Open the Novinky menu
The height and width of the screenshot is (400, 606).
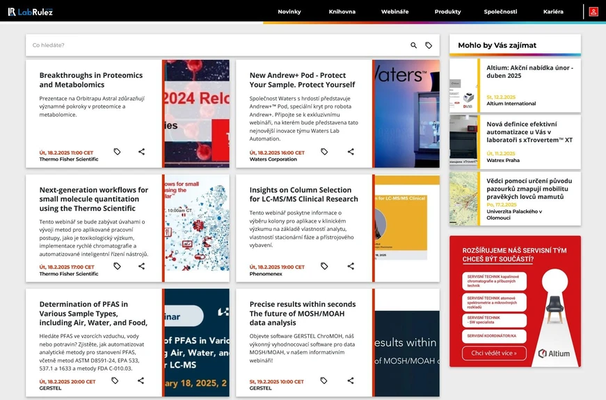coord(289,12)
